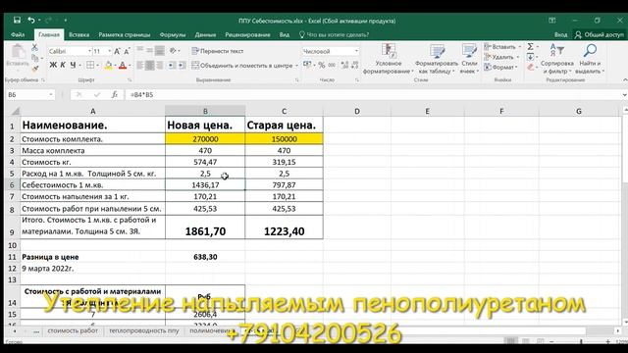Toggle italic К formatting
The height and width of the screenshot is (353, 628).
click(63, 65)
